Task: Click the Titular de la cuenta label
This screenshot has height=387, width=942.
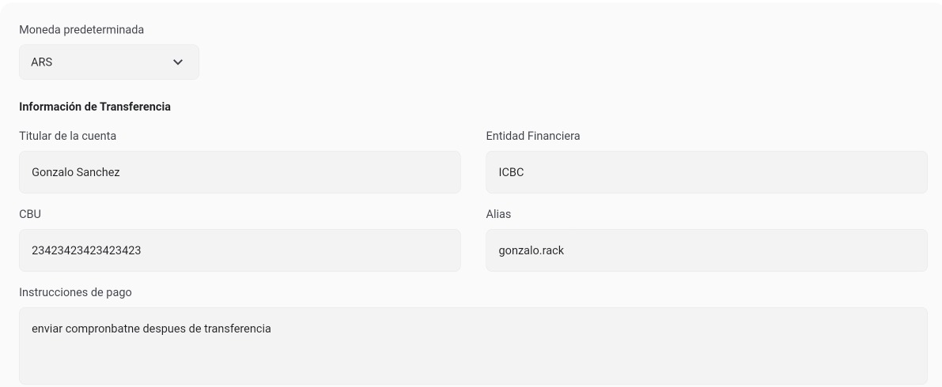Action: [x=67, y=136]
